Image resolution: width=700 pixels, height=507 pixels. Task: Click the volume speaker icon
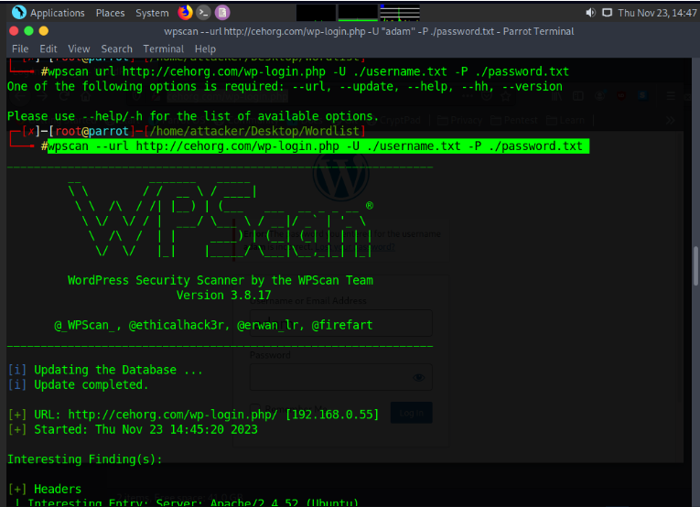click(x=590, y=13)
